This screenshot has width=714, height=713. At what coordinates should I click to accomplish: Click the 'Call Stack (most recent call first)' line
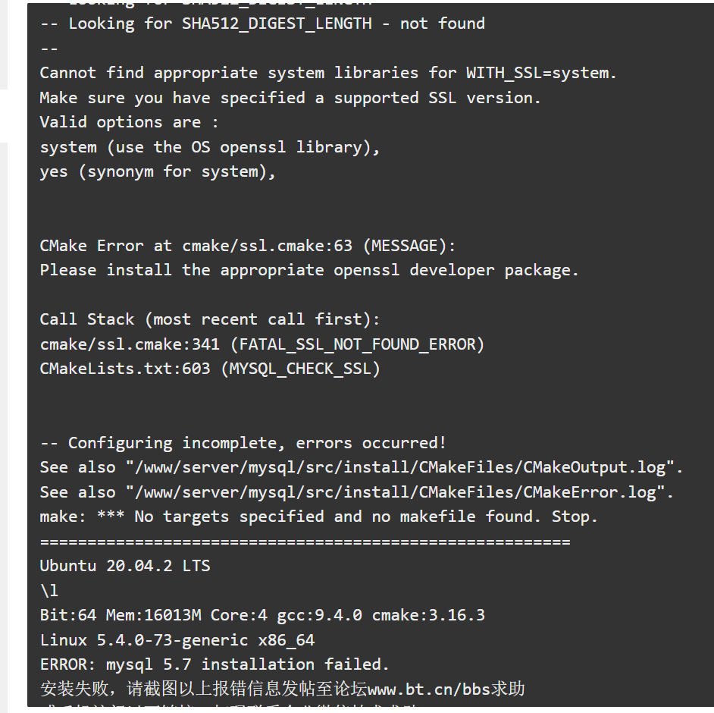click(209, 319)
